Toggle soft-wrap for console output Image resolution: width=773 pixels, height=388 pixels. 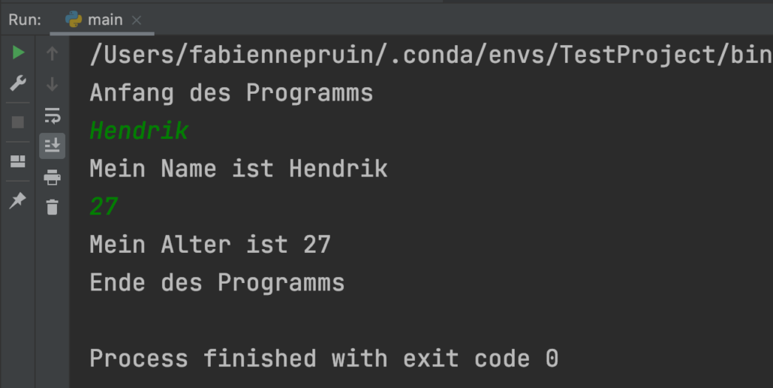click(52, 116)
